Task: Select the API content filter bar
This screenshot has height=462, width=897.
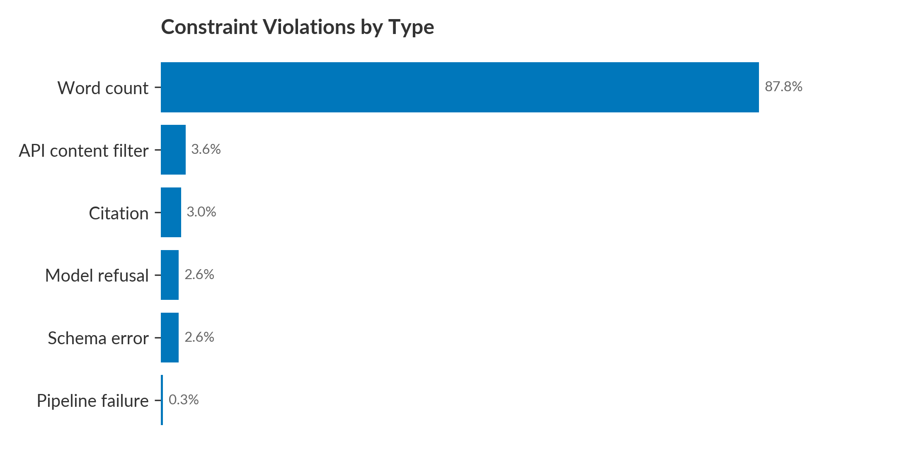Action: tap(173, 150)
